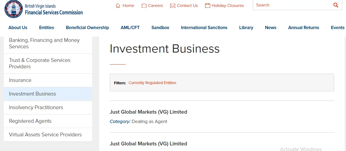
Task: Open the Home link
Action: [x=128, y=6]
